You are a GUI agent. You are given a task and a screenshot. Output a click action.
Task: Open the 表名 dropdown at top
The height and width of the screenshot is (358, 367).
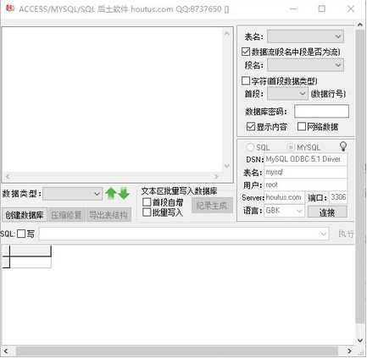tap(305, 36)
